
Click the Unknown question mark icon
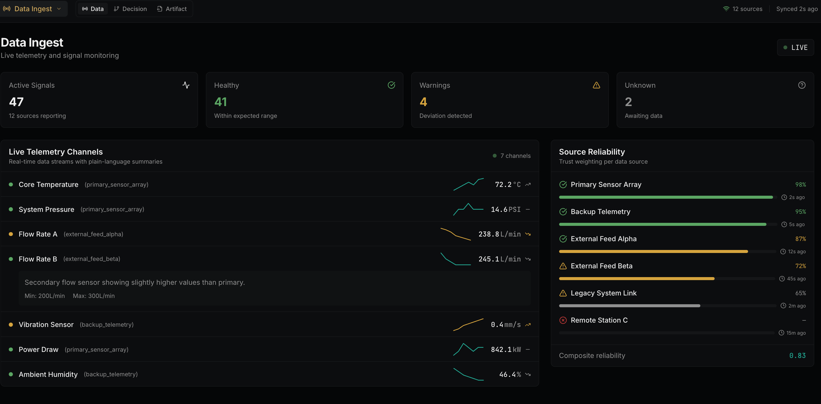802,85
